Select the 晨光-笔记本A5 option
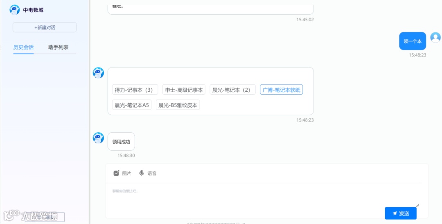Image resolution: width=442 pixels, height=224 pixels. pos(132,105)
